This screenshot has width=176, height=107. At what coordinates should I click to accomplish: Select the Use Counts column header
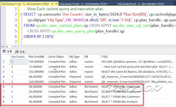point(18,57)
